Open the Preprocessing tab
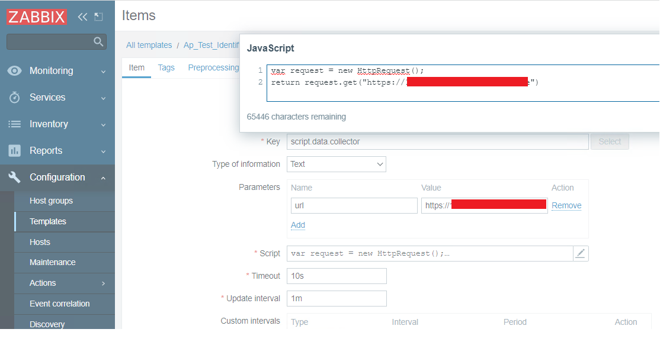The image size is (660, 358). click(x=213, y=67)
